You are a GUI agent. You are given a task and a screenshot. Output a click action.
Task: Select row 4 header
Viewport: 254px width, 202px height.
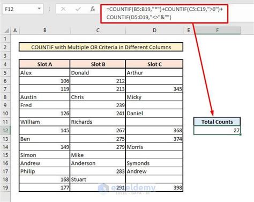point(5,64)
